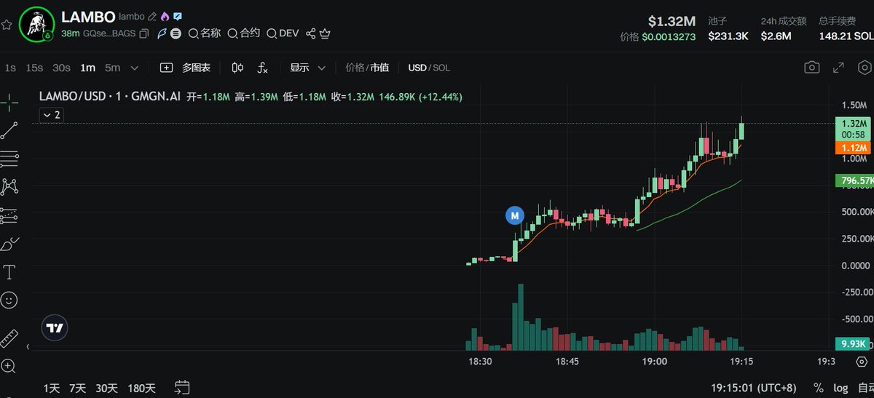The height and width of the screenshot is (398, 874).
Task: Search by 名称 (name)
Action: (x=205, y=33)
